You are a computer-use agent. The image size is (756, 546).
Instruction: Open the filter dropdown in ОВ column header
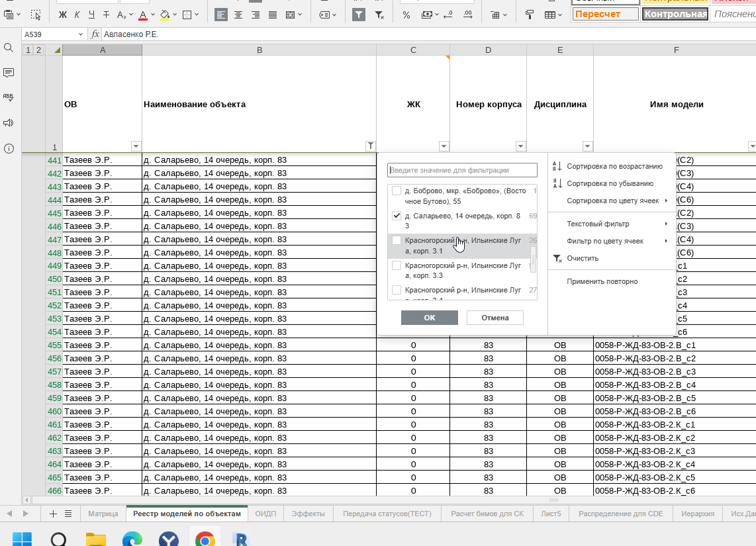click(136, 146)
